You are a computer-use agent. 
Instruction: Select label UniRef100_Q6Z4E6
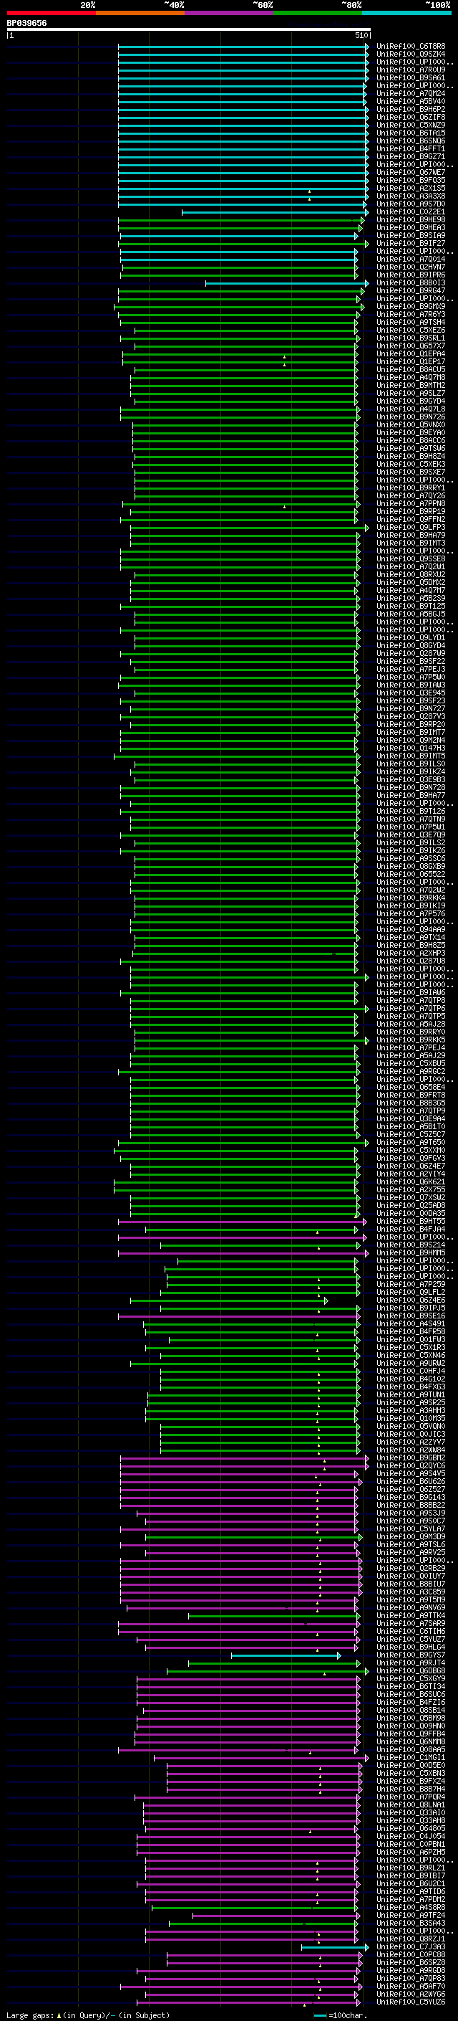(x=411, y=1300)
